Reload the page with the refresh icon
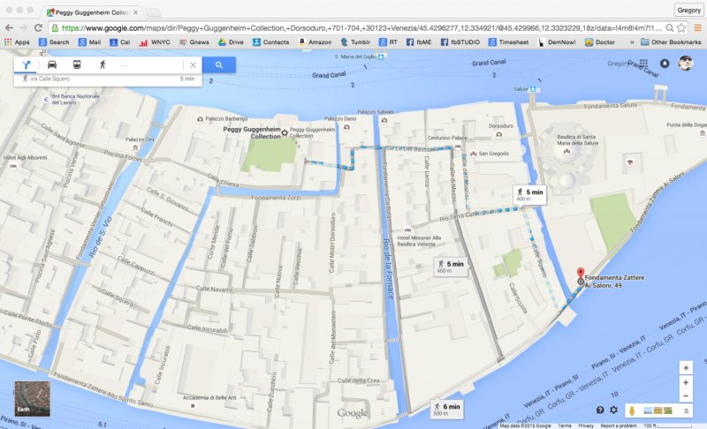 [x=38, y=28]
